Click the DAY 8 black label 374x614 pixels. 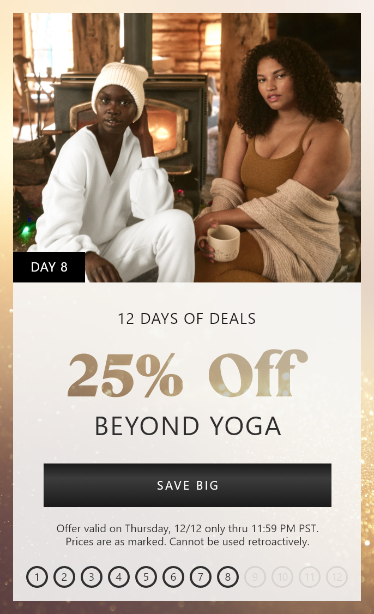click(49, 267)
